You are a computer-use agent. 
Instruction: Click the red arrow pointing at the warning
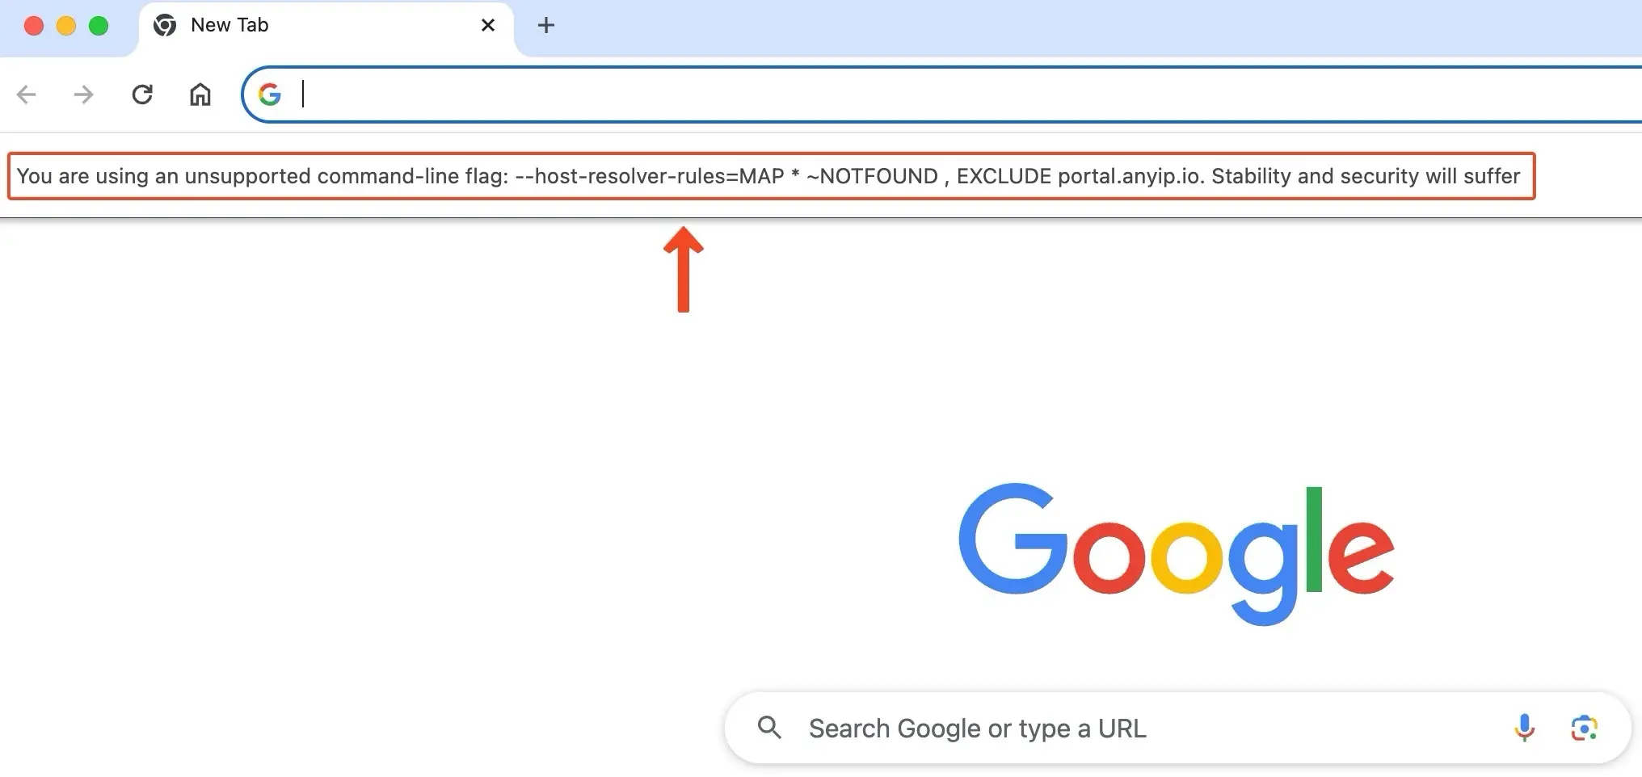click(683, 267)
